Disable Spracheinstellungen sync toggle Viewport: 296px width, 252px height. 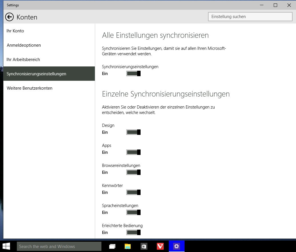coord(133,212)
